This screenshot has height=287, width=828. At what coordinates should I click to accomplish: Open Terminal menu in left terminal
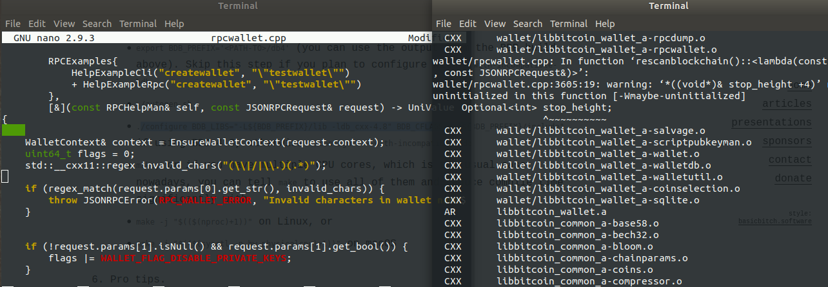(x=138, y=24)
